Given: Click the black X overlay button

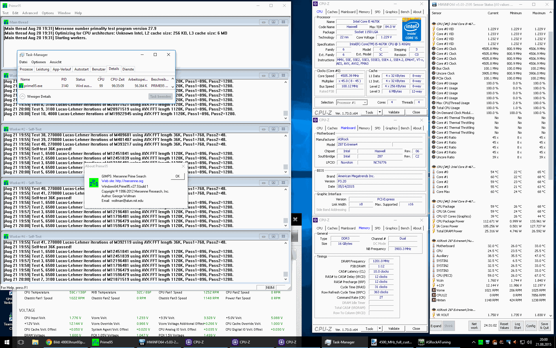Looking at the screenshot, I should coord(295,219).
